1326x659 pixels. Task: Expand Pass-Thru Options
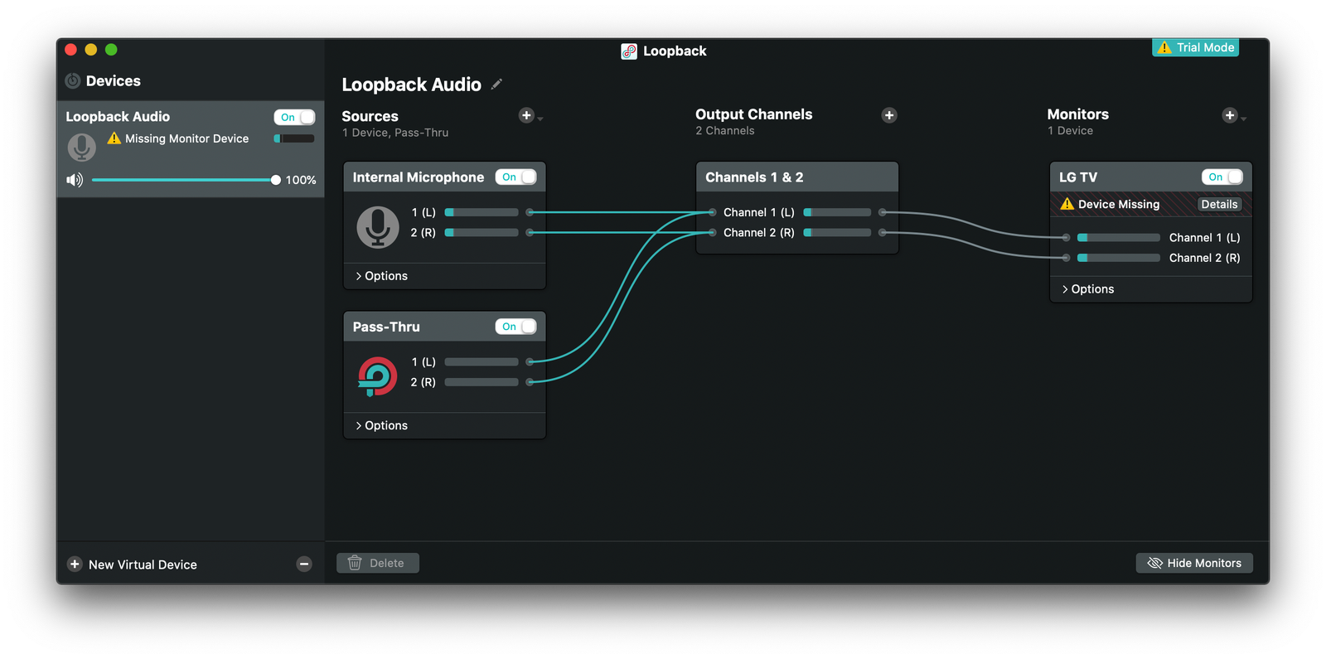[381, 425]
